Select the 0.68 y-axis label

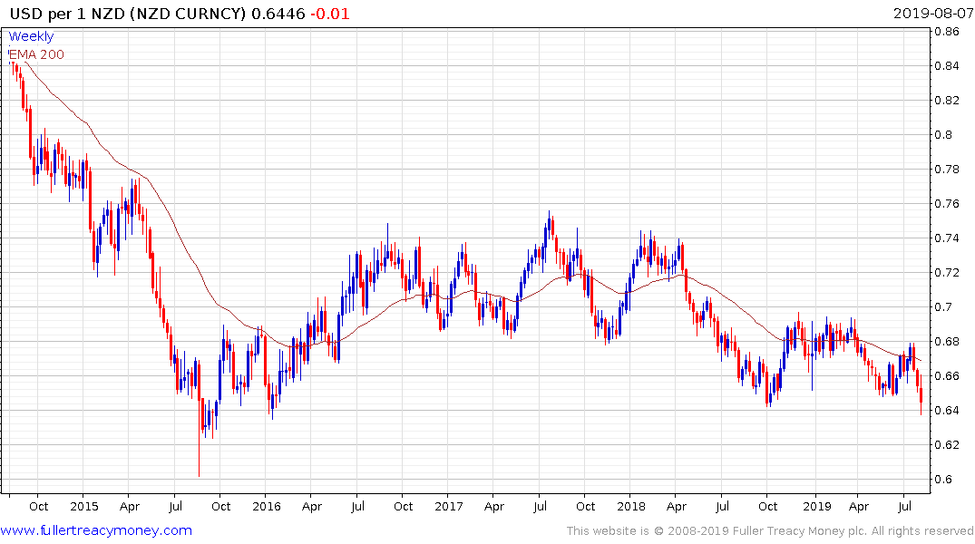tap(947, 341)
